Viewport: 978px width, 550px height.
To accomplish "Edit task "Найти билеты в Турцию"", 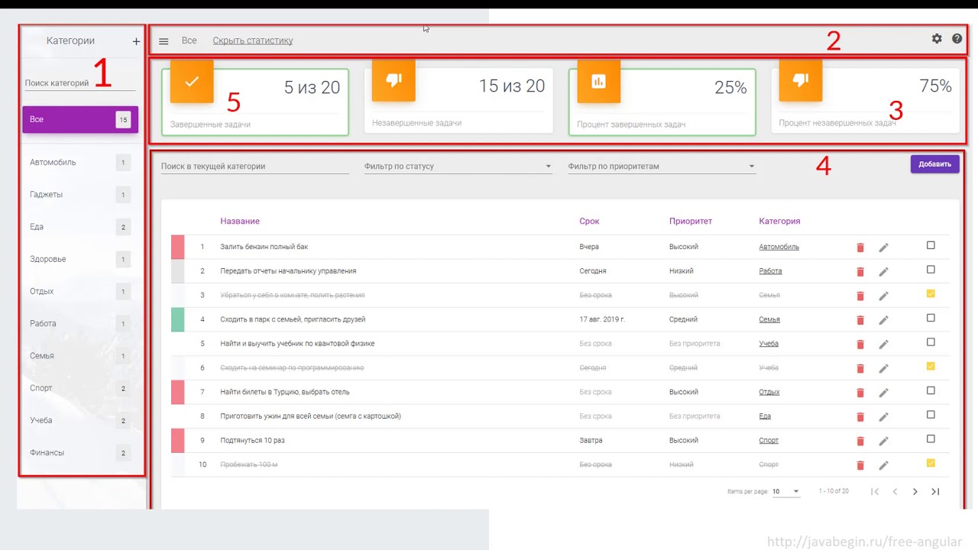I will [x=883, y=393].
